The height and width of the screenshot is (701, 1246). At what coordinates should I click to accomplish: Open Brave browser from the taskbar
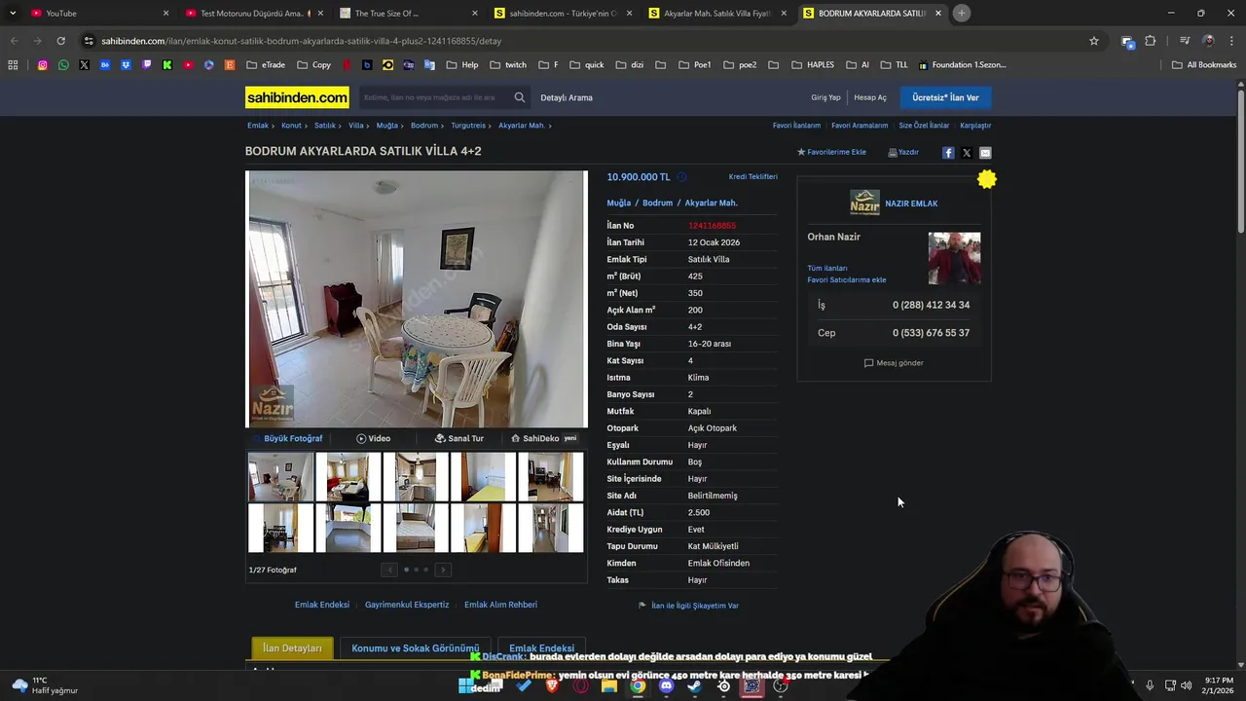tap(552, 685)
